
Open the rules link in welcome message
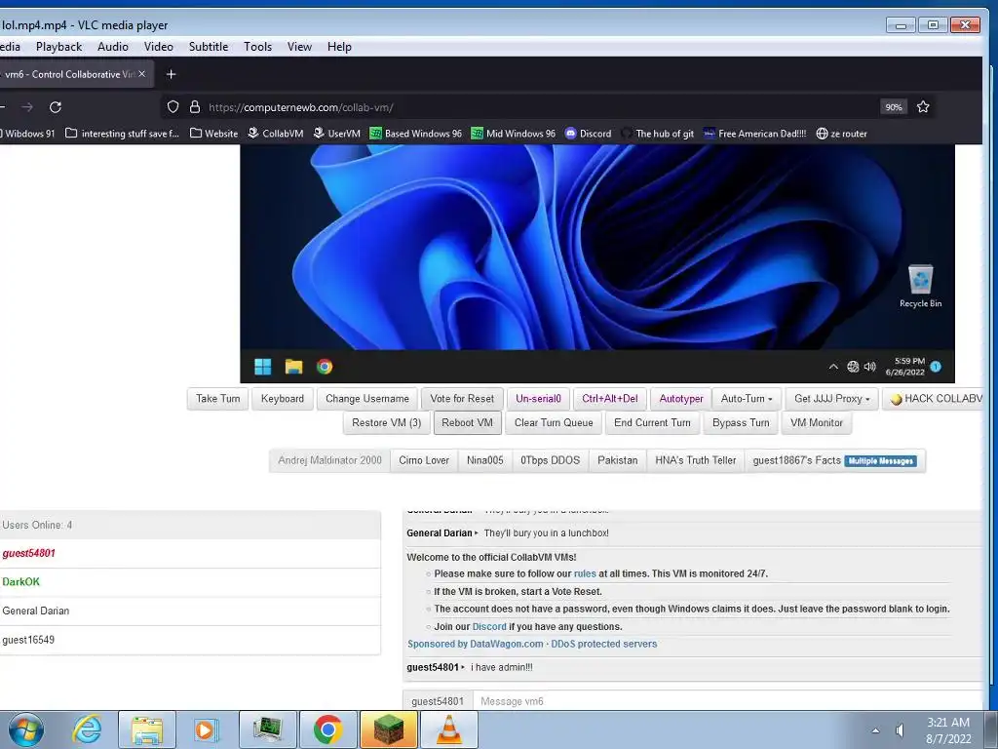pyautogui.click(x=585, y=573)
